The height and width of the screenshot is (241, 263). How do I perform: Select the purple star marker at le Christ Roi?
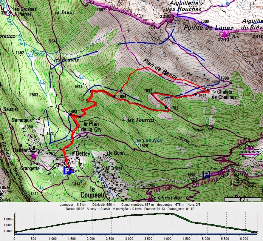click(x=149, y=199)
